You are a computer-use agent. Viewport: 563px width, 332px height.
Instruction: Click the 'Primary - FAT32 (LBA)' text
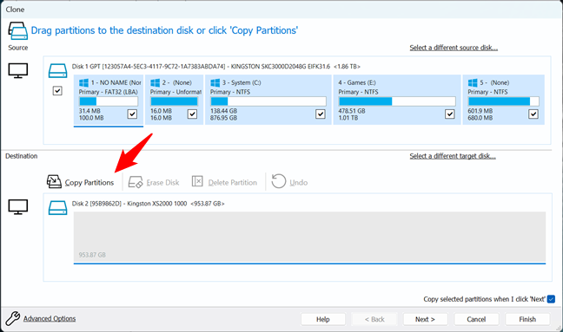(x=108, y=92)
